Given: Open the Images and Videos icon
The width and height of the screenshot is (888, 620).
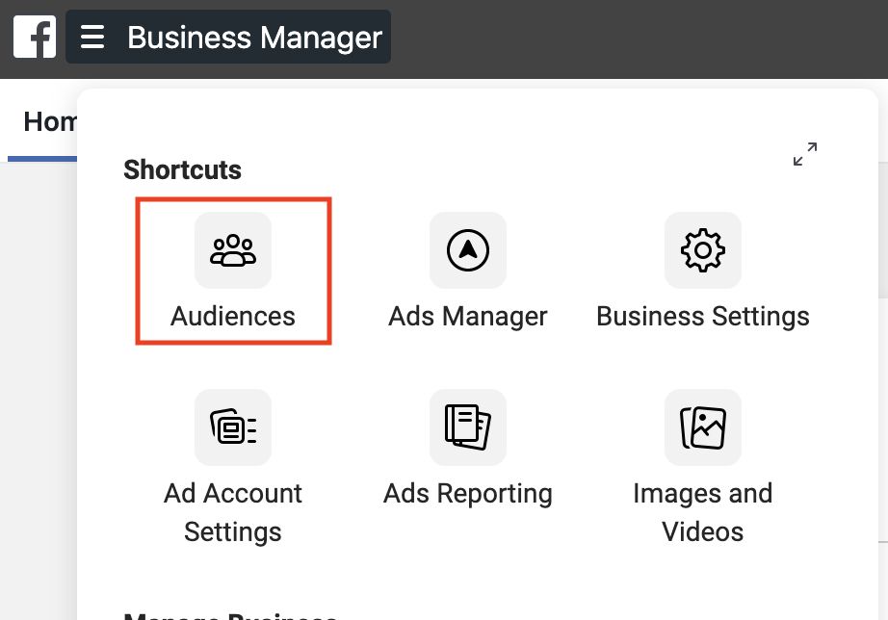Looking at the screenshot, I should [x=703, y=427].
